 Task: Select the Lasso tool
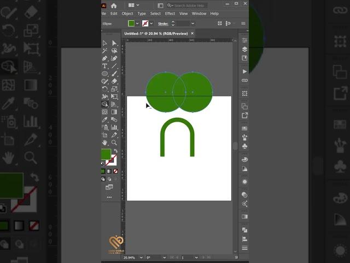click(114, 51)
